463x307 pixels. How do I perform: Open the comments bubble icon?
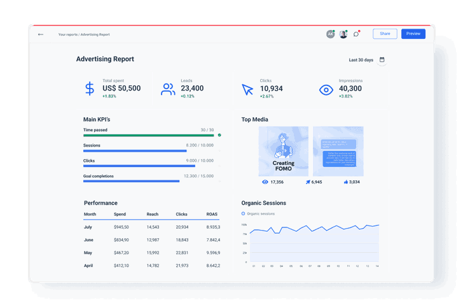356,34
